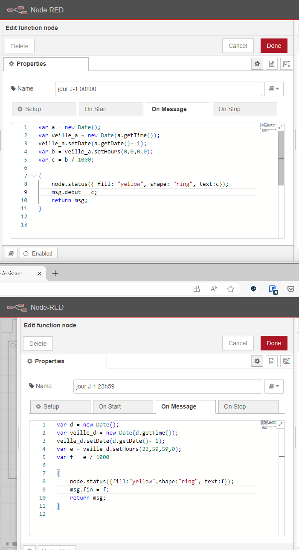Click 'return msg;' on line 10 in top editor
Screen dimensions: 299x550
pos(69,200)
